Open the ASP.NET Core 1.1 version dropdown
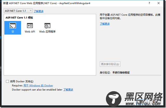This screenshot has width=166, height=108. (x=18, y=11)
